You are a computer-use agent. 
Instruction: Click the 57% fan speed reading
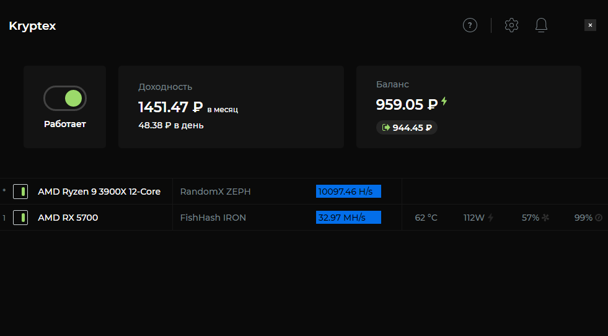pyautogui.click(x=531, y=218)
